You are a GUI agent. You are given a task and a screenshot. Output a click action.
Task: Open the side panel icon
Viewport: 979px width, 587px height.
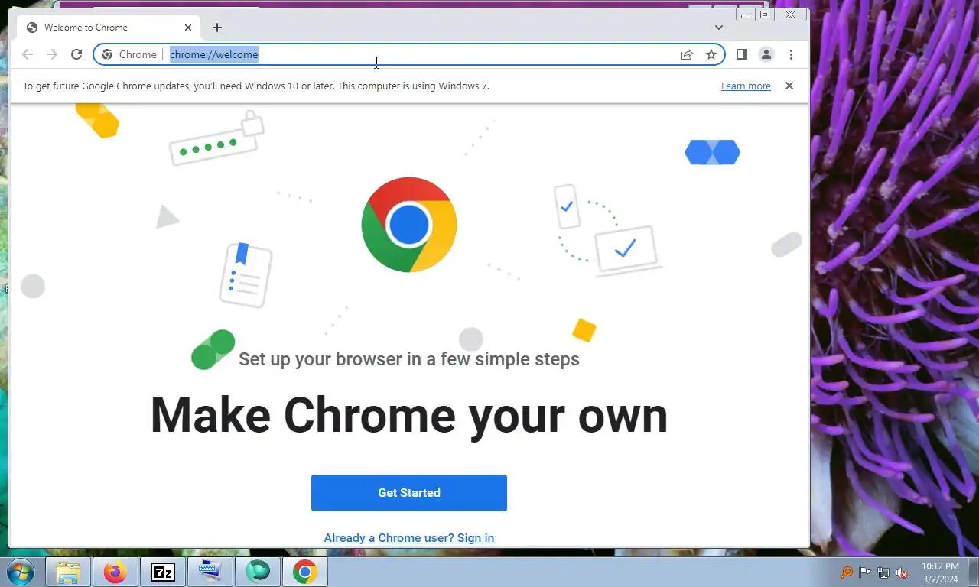(741, 54)
